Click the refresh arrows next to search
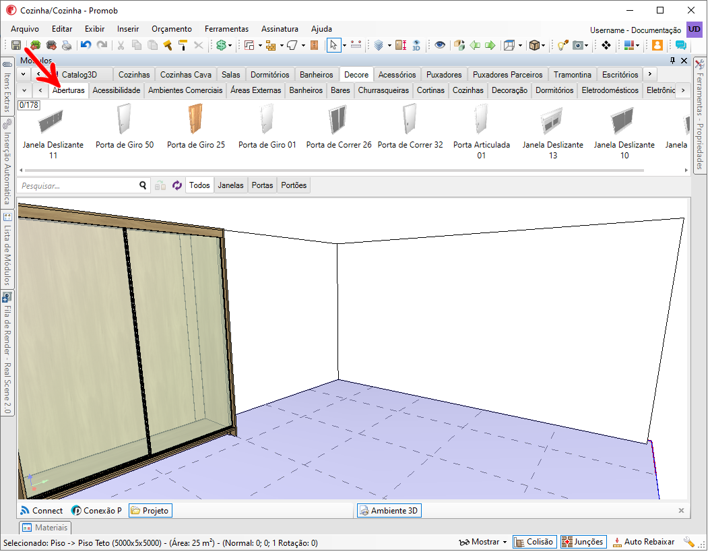710x560 pixels. [x=176, y=185]
